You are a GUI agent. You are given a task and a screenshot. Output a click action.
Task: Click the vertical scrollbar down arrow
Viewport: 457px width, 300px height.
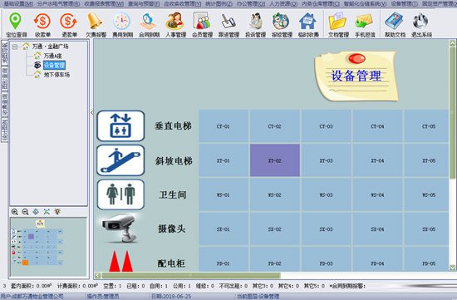click(x=452, y=268)
